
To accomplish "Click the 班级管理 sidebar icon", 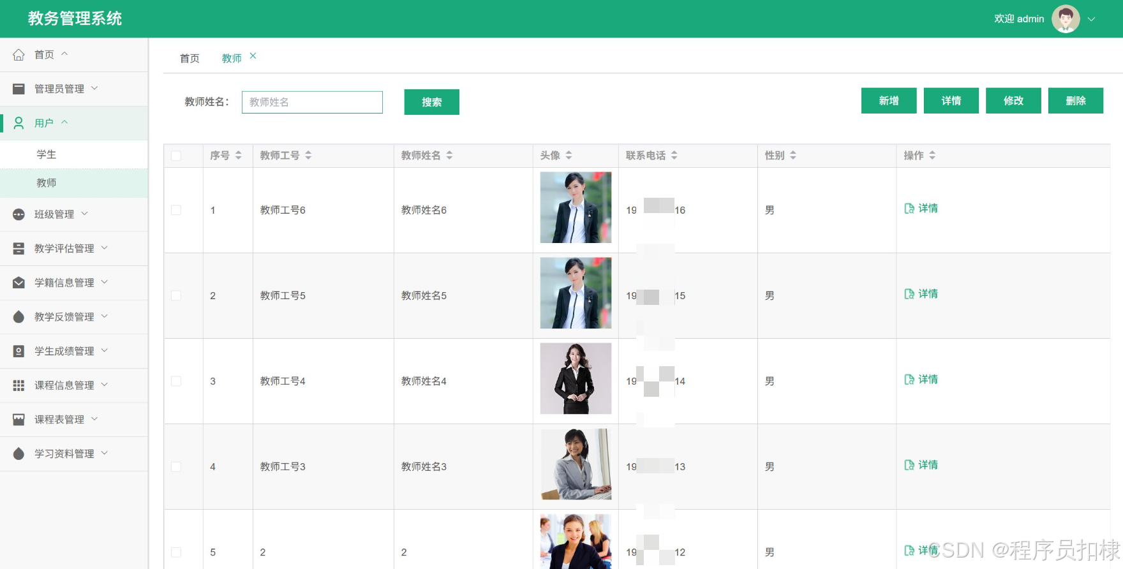I will point(19,214).
